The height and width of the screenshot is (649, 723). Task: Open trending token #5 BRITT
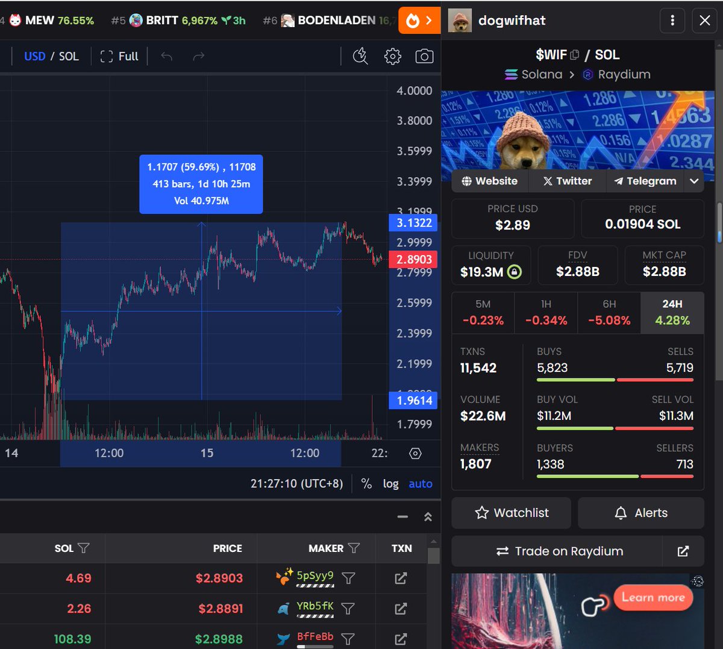click(x=178, y=20)
